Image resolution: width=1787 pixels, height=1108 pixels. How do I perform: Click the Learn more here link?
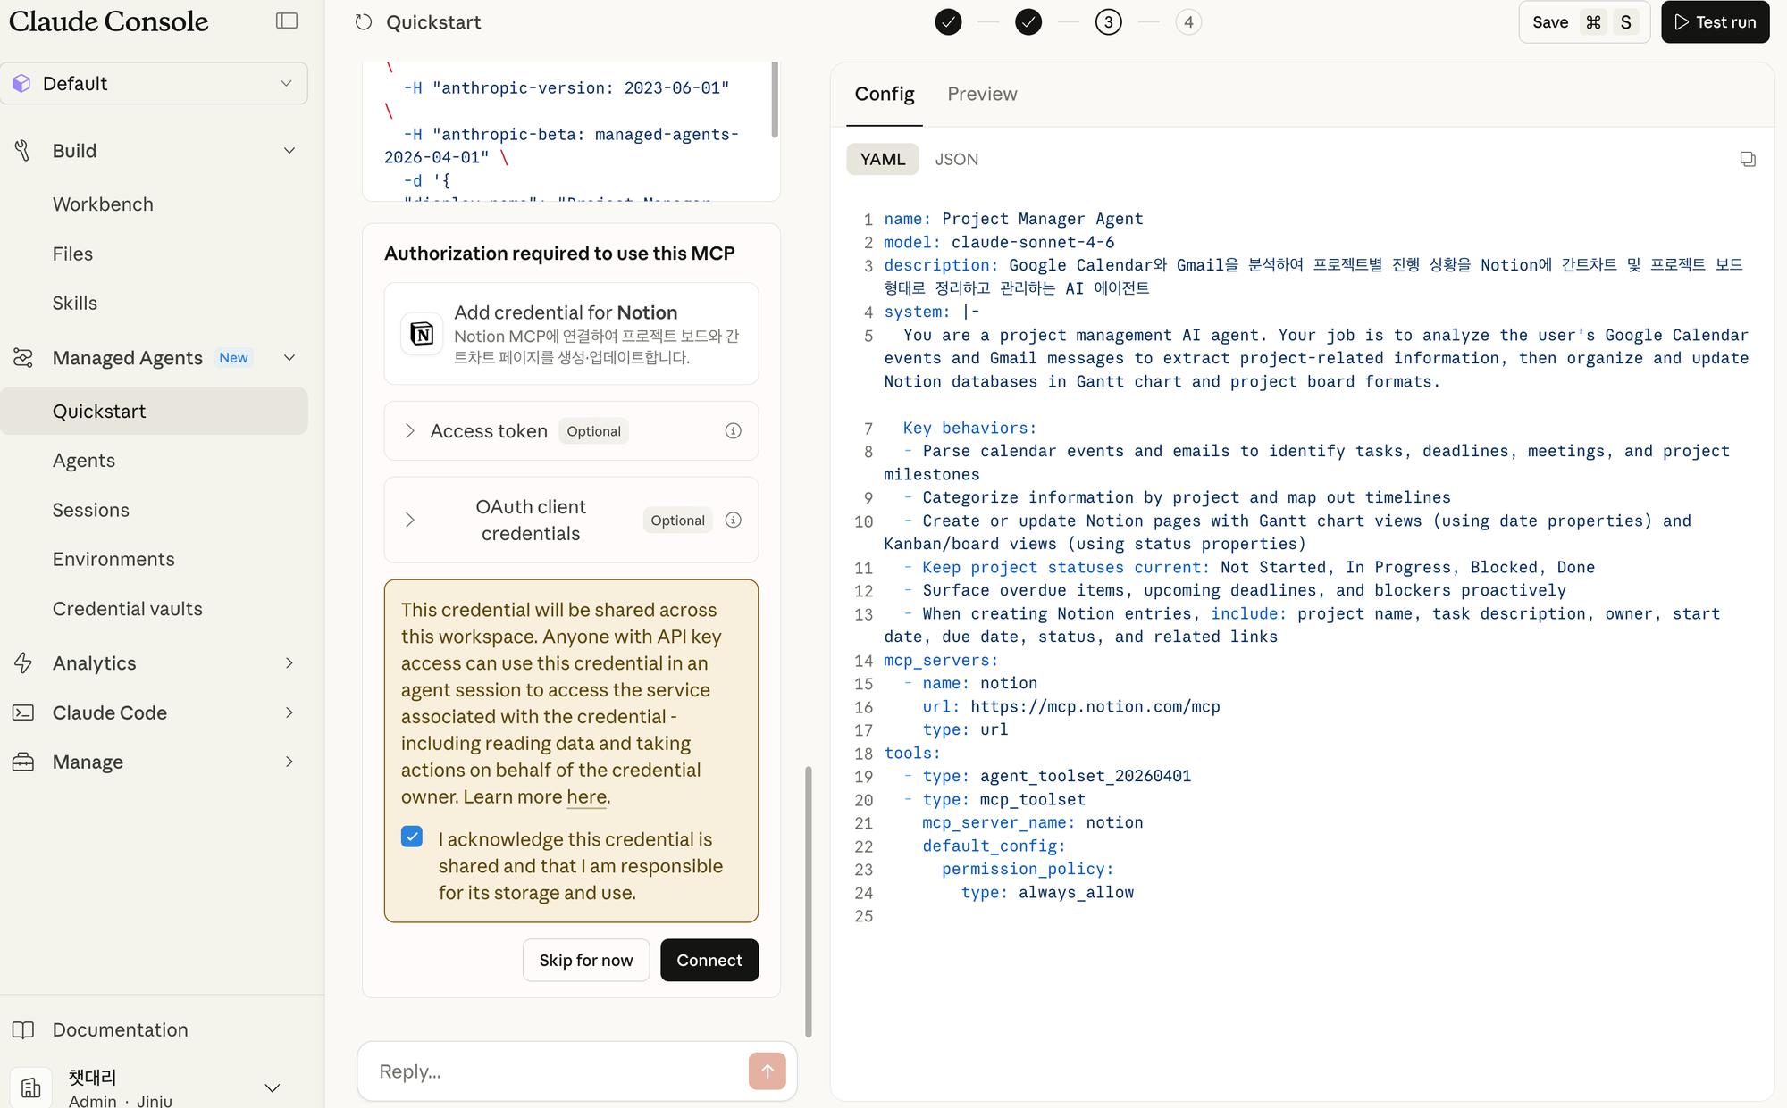coord(586,796)
